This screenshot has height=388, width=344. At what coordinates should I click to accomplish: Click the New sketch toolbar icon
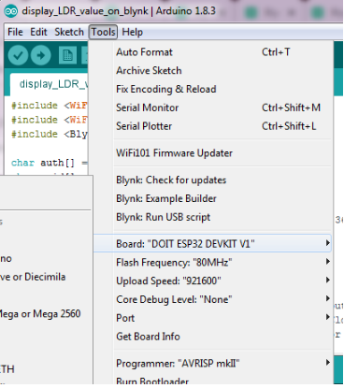pyautogui.click(x=67, y=55)
